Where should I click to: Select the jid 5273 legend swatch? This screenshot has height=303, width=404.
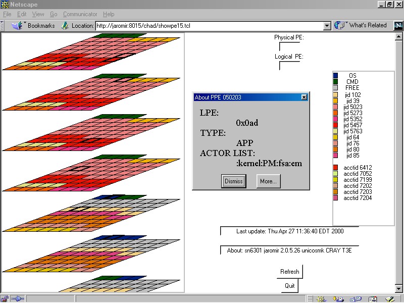coord(335,113)
